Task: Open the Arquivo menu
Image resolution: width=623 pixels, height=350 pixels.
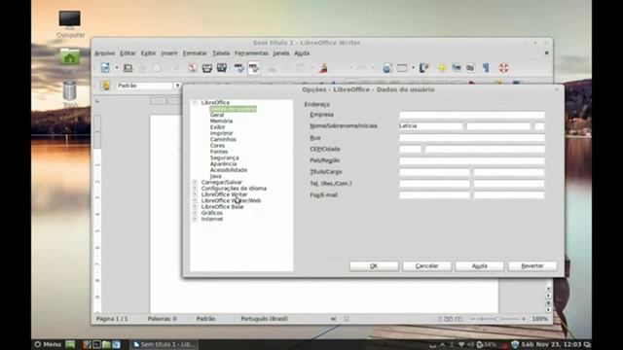Action: tap(105, 53)
